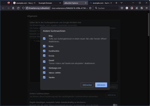Viewport: 150px width, 106px height.
Task: Open the white circular extension icon
Action: coord(127,8)
